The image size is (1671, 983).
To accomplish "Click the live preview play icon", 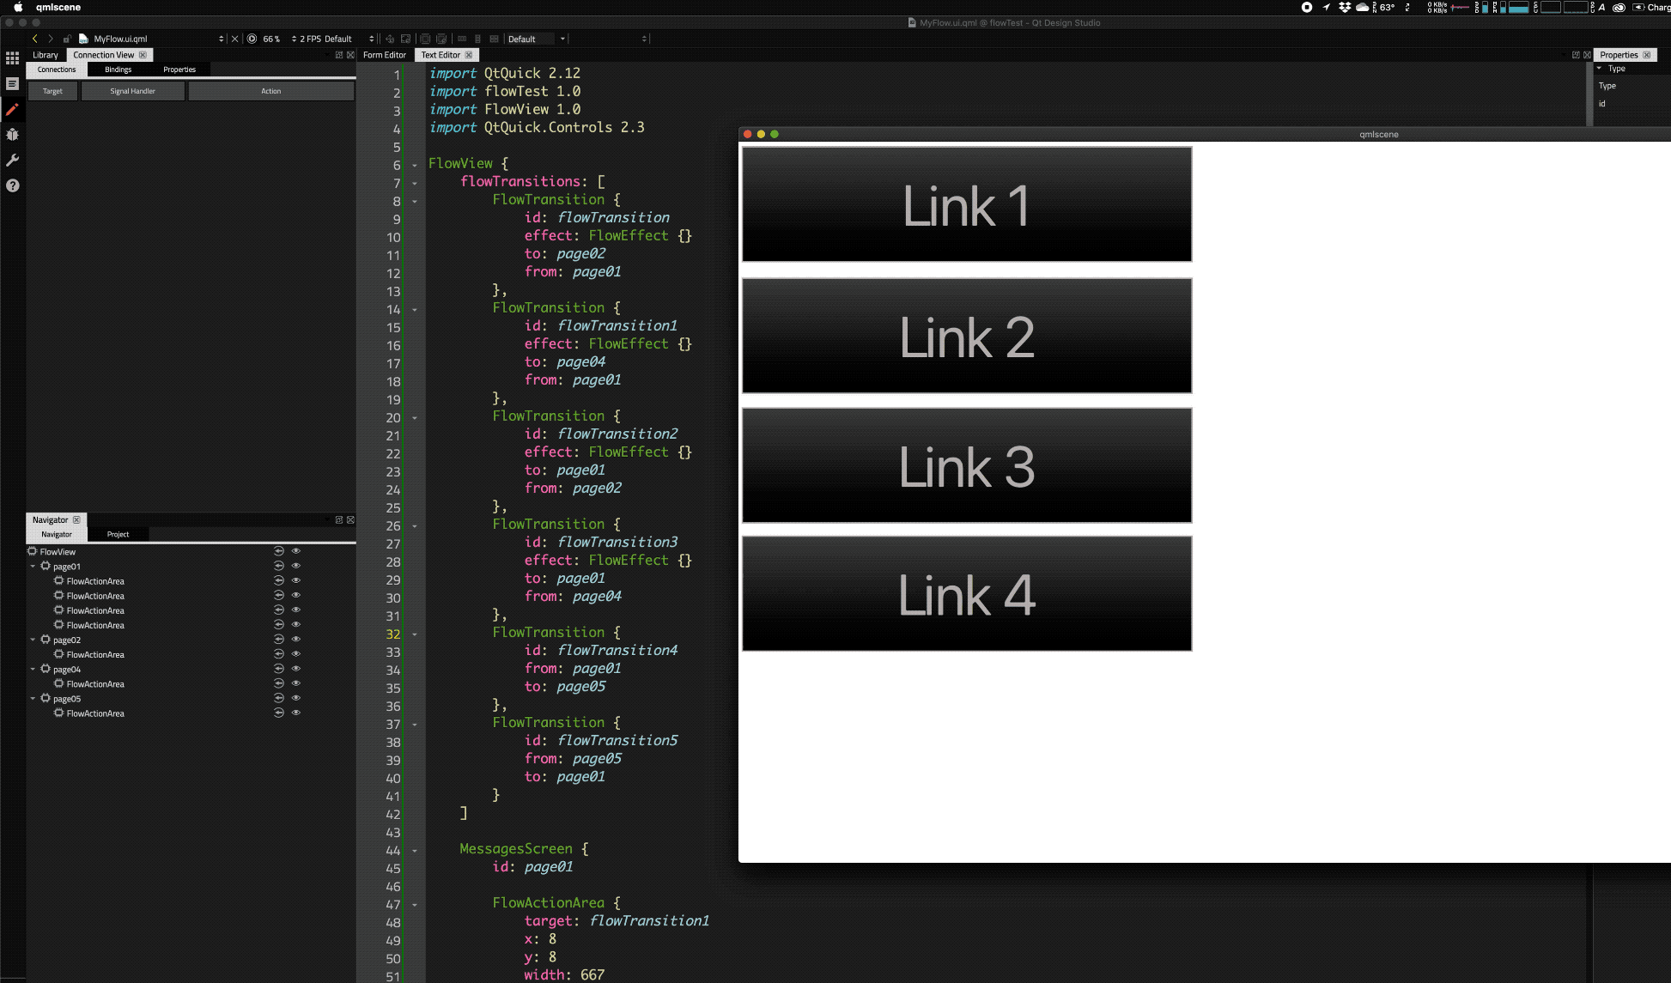I will click(x=252, y=39).
